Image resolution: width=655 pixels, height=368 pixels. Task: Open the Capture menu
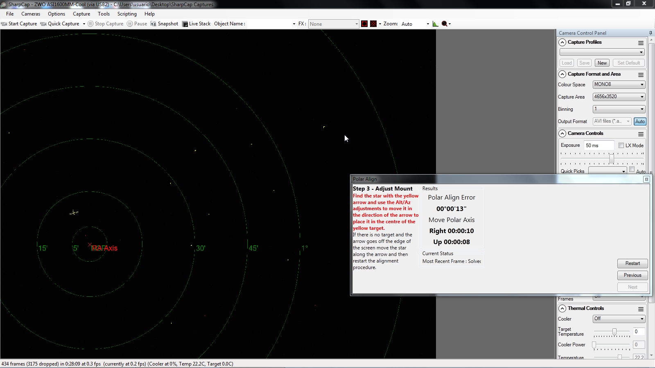(x=81, y=13)
